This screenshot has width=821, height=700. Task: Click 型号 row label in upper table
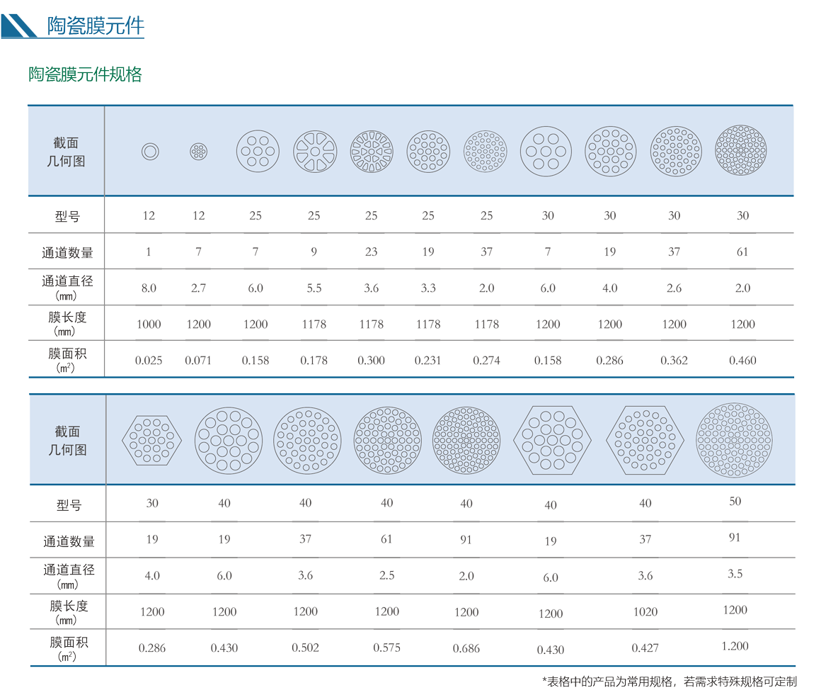click(x=67, y=217)
